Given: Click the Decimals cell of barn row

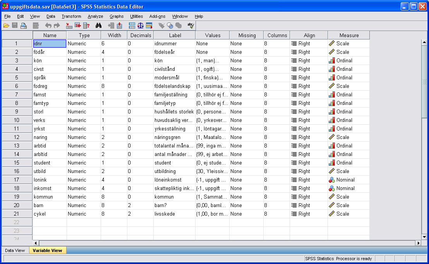Looking at the screenshot, I should click(x=141, y=205).
